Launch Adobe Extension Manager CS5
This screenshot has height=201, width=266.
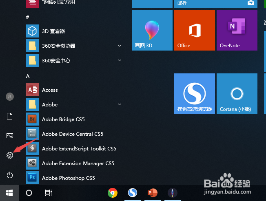pos(74,163)
